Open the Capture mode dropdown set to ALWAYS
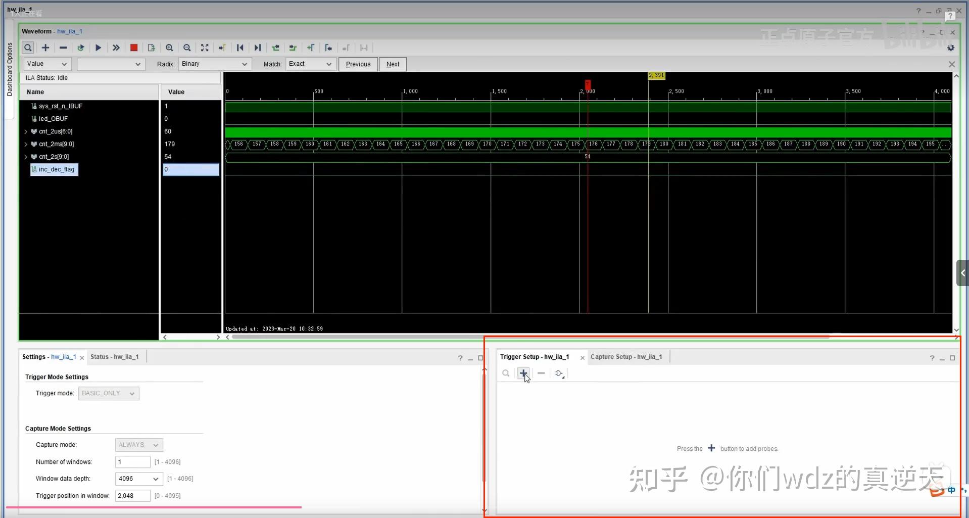Image resolution: width=969 pixels, height=518 pixels. pos(138,445)
